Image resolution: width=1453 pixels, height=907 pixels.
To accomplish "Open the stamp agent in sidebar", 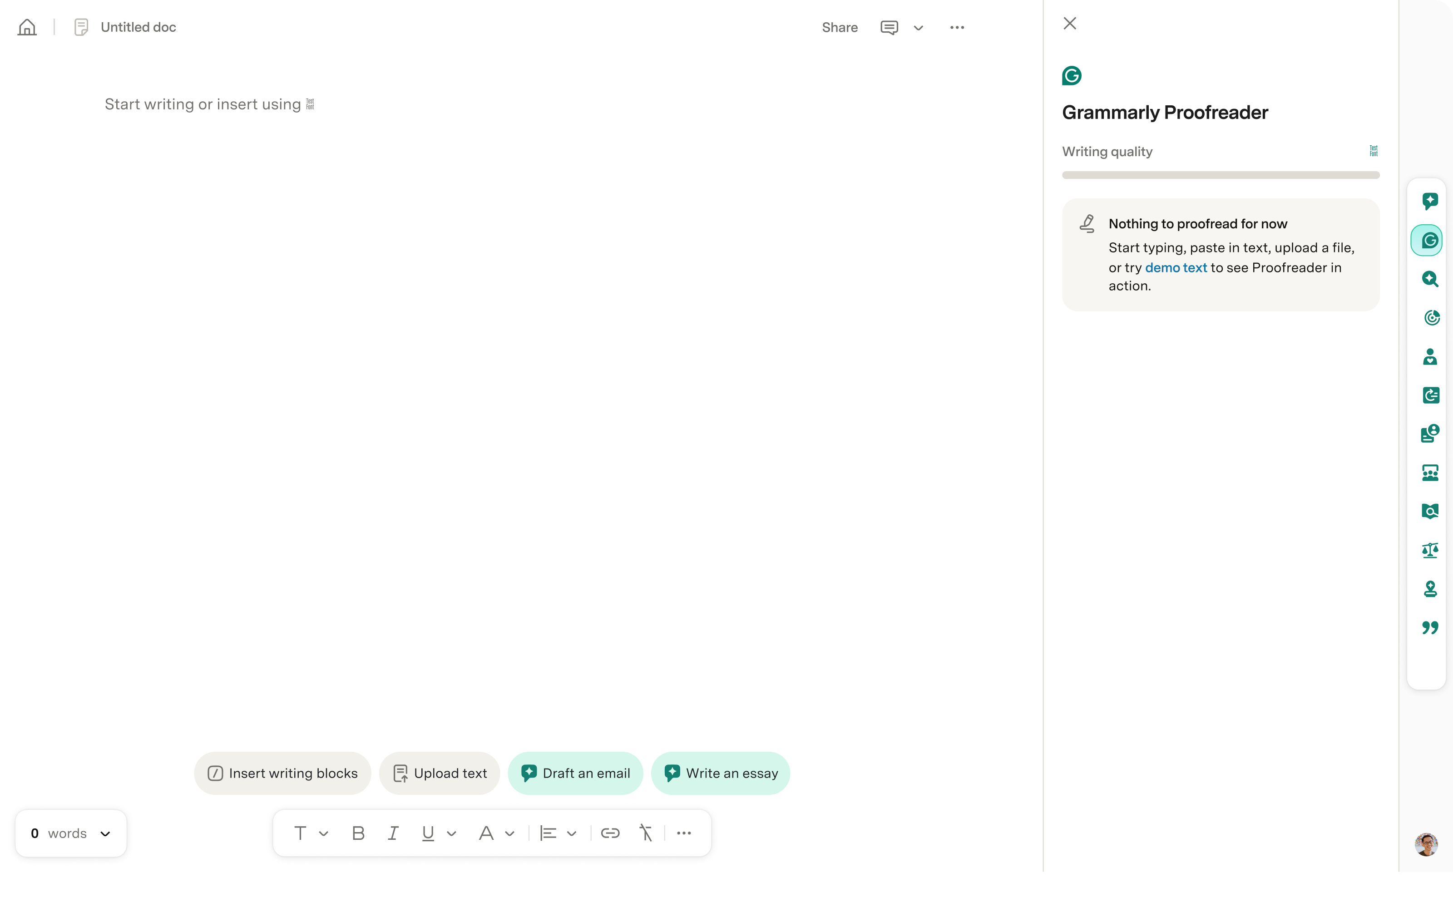I will point(1429,589).
